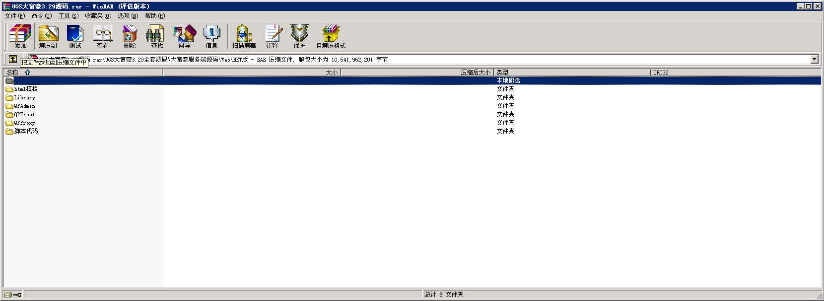Image resolution: width=824 pixels, height=301 pixels.
Task: Open the 选项(N) menu
Action: coord(128,16)
